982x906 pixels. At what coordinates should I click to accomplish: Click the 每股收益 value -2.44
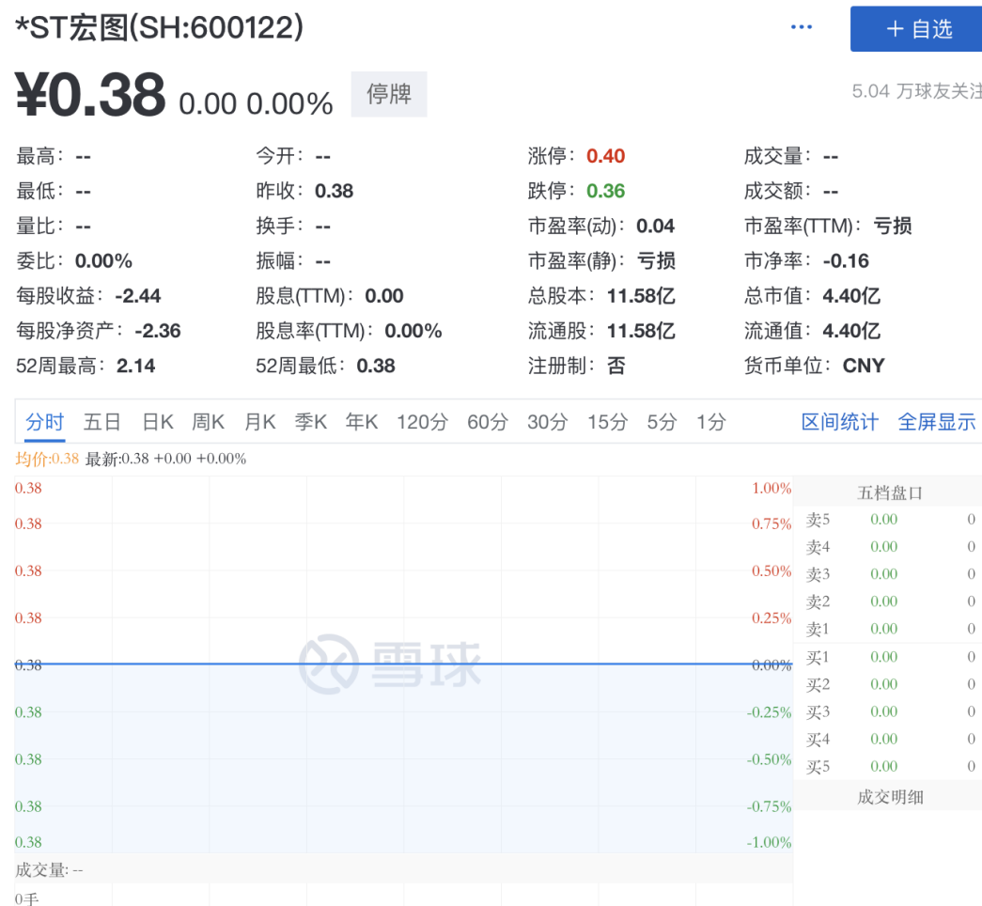138,296
